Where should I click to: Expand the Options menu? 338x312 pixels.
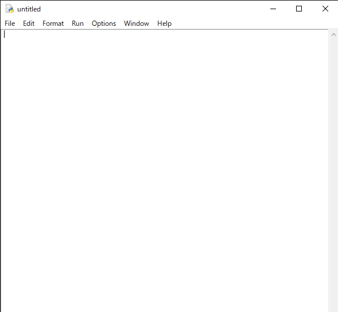click(104, 24)
